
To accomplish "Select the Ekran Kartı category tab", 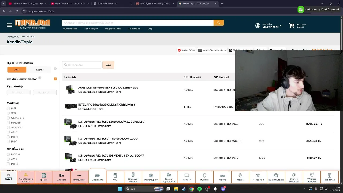I will 97,176.
